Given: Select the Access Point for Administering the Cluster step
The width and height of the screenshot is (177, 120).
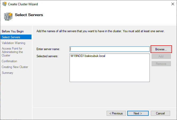Looking at the screenshot, I should (12, 52).
